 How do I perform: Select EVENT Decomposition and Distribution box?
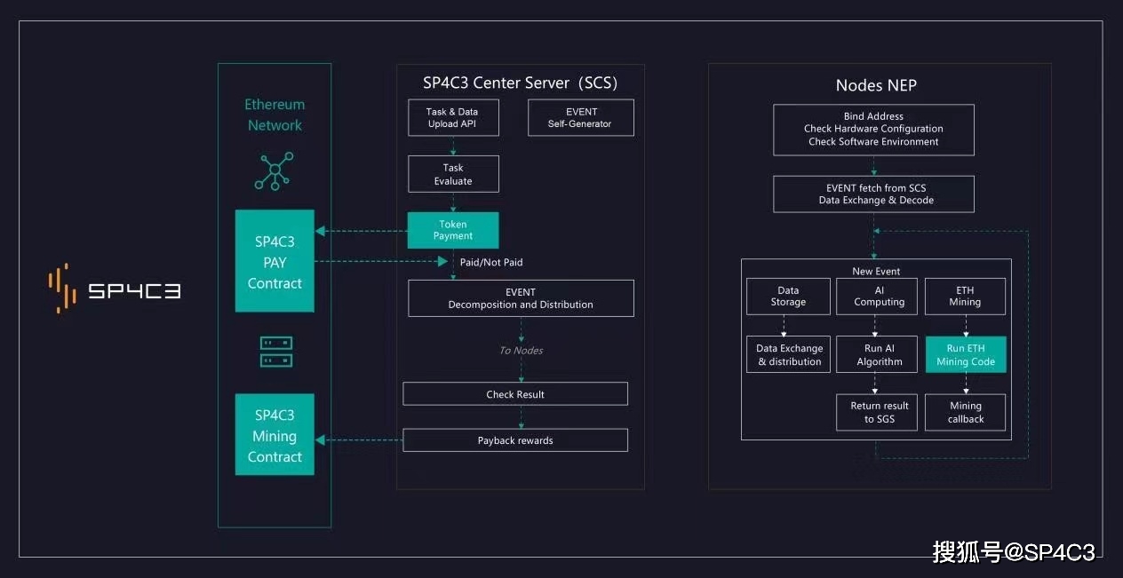tap(521, 298)
